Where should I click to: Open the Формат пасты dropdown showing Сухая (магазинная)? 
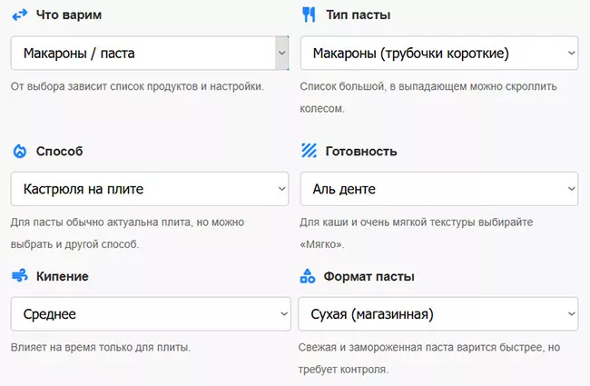(x=438, y=314)
